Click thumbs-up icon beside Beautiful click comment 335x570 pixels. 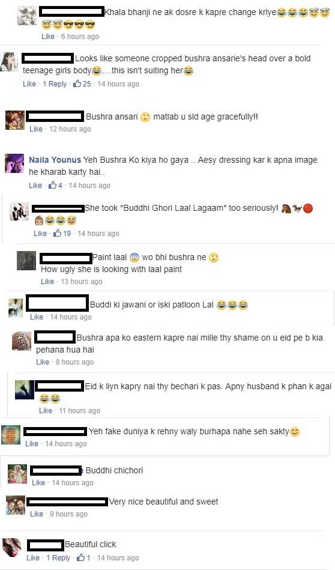click(x=80, y=557)
